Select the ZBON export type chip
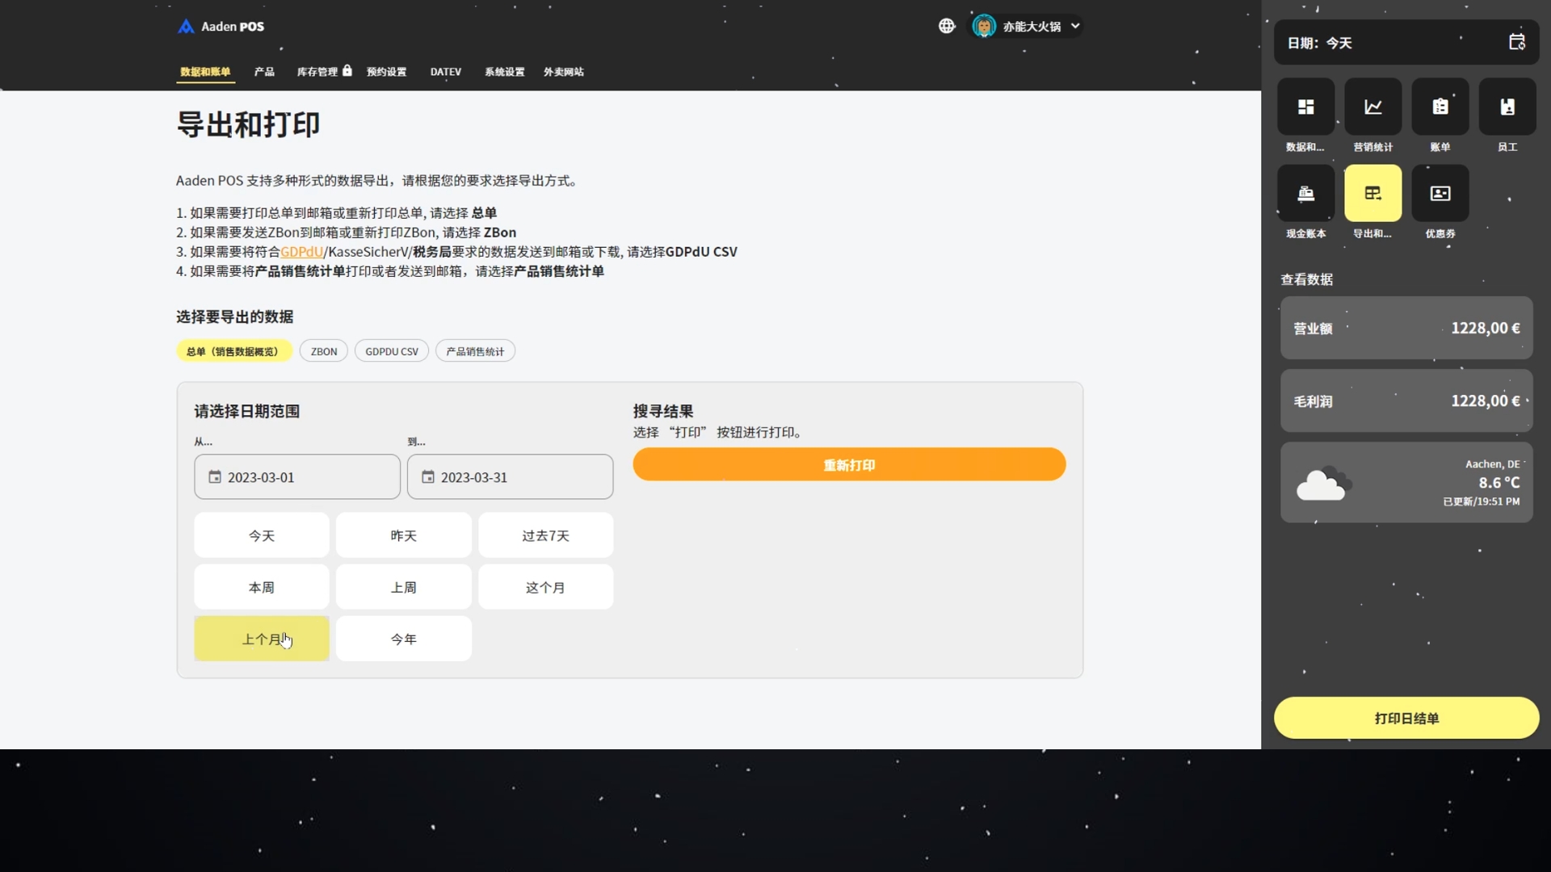 click(x=324, y=351)
